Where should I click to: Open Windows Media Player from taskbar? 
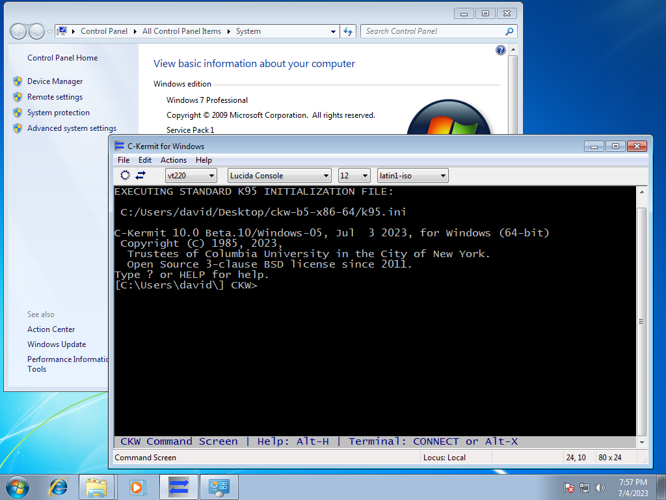pos(137,487)
